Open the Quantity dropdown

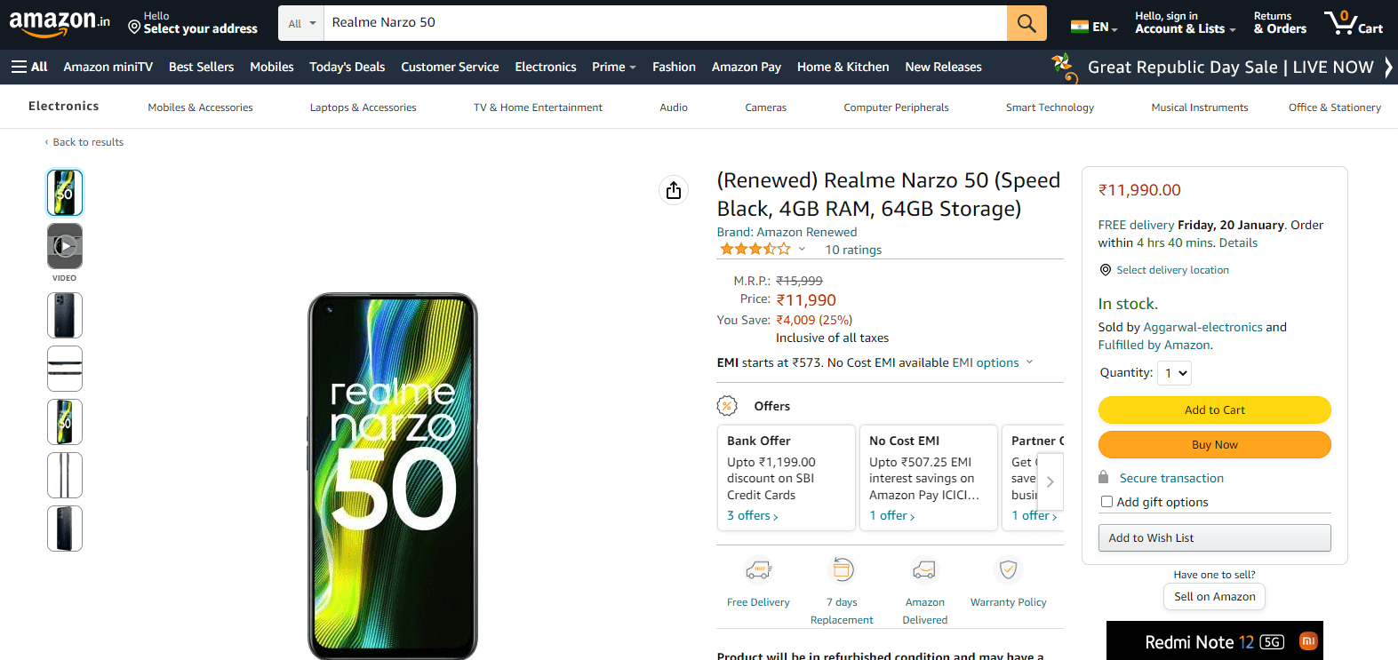pyautogui.click(x=1174, y=372)
